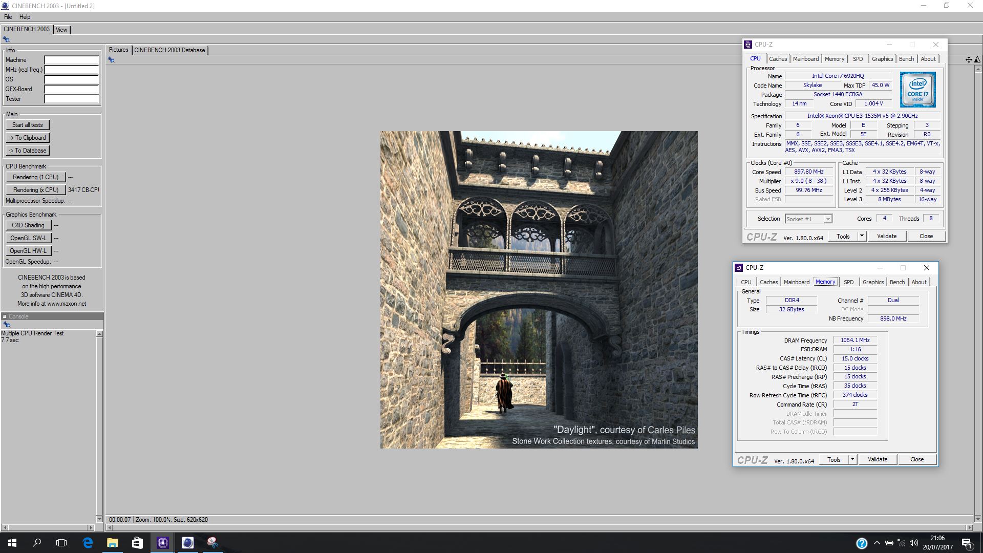Open the File menu
Screen dimensions: 983x553
coord(8,17)
